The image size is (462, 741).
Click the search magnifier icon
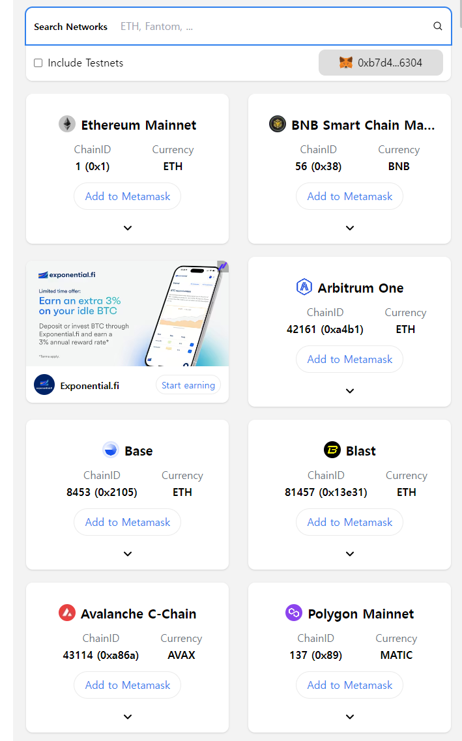[x=438, y=27]
